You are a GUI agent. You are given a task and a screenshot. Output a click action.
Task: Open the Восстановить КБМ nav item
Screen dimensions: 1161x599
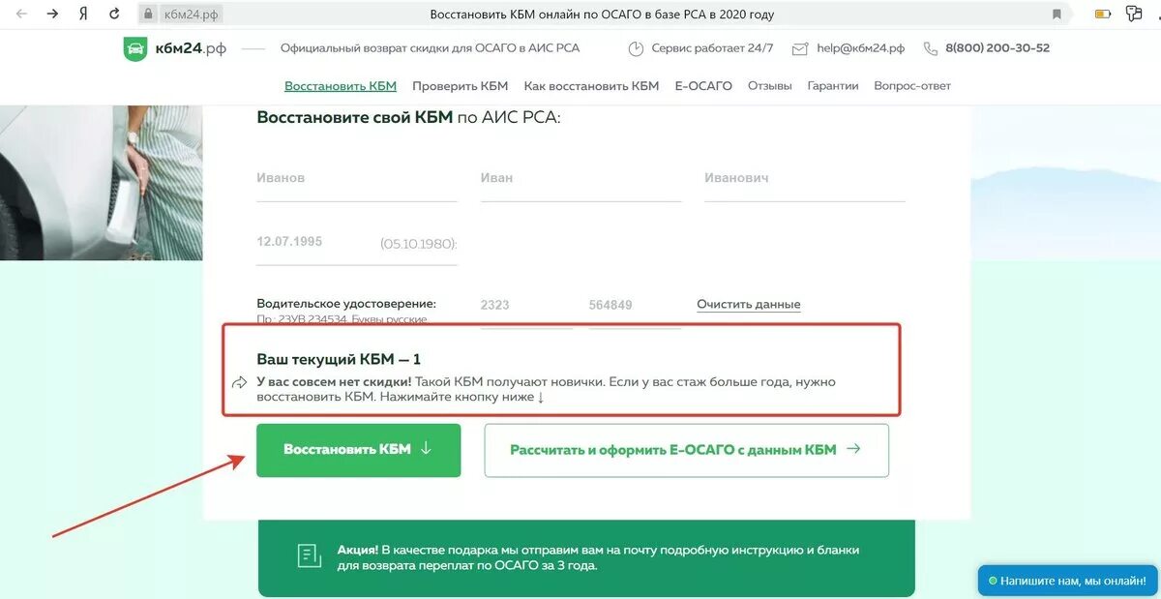pyautogui.click(x=341, y=86)
